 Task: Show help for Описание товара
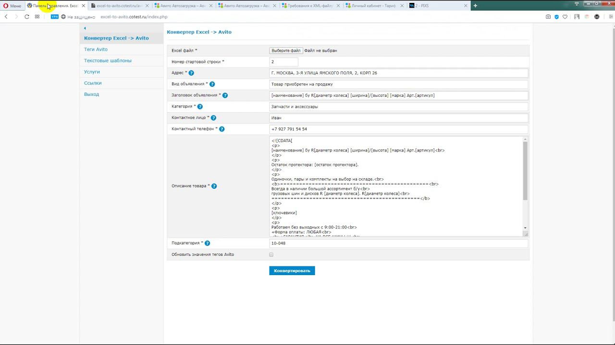point(214,186)
